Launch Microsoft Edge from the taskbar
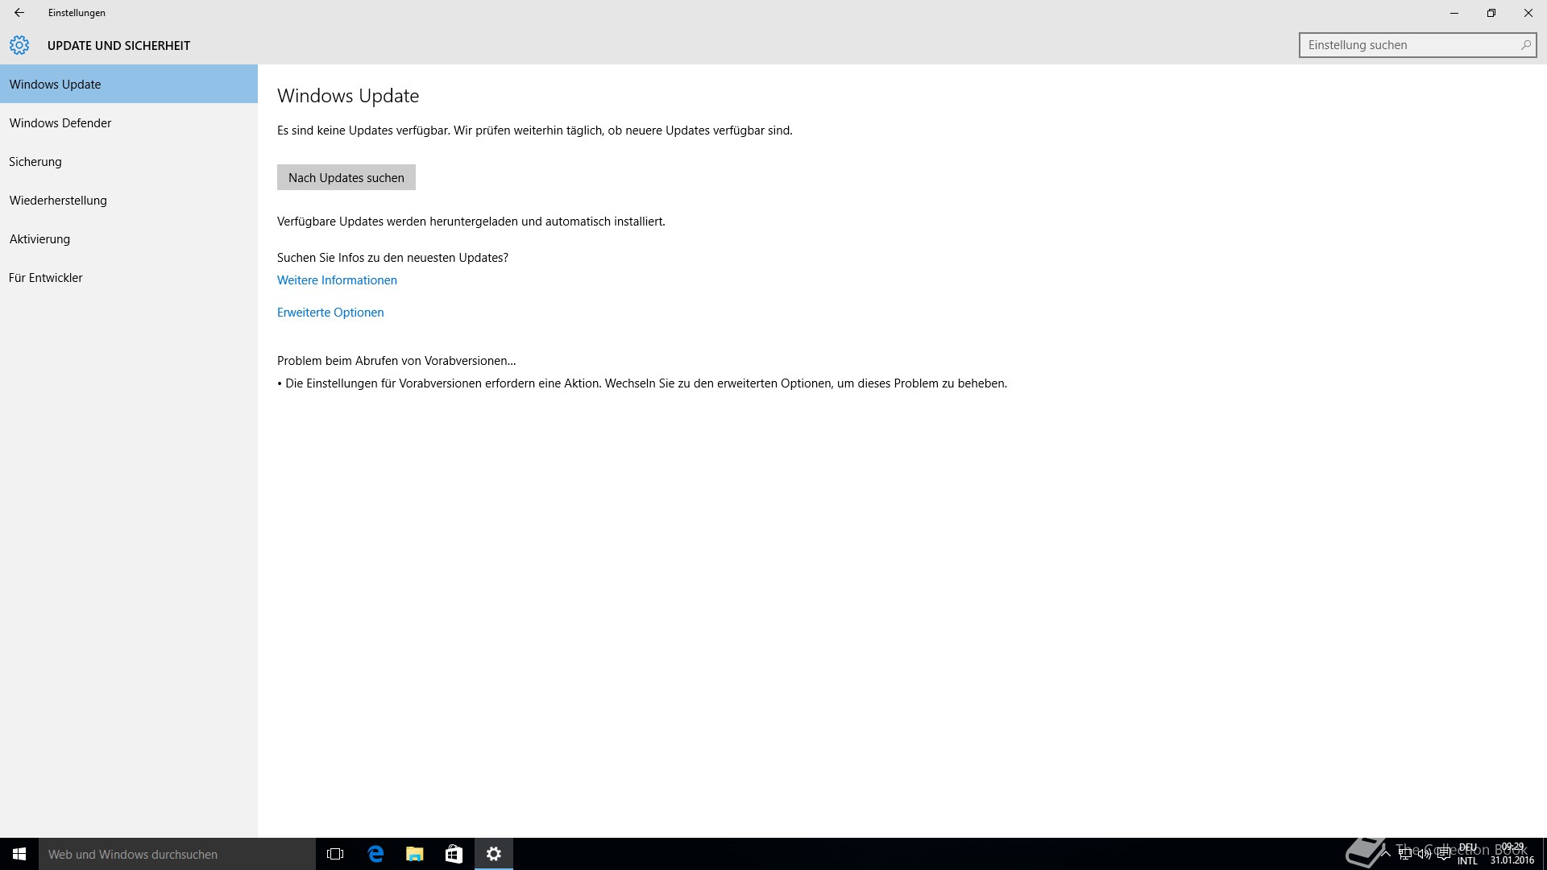Viewport: 1547px width, 870px height. pyautogui.click(x=375, y=854)
